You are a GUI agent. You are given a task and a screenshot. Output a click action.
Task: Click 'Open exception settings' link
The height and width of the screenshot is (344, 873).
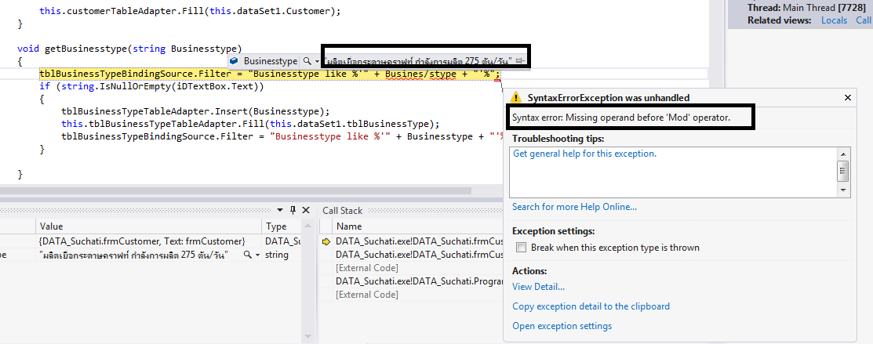coord(562,326)
